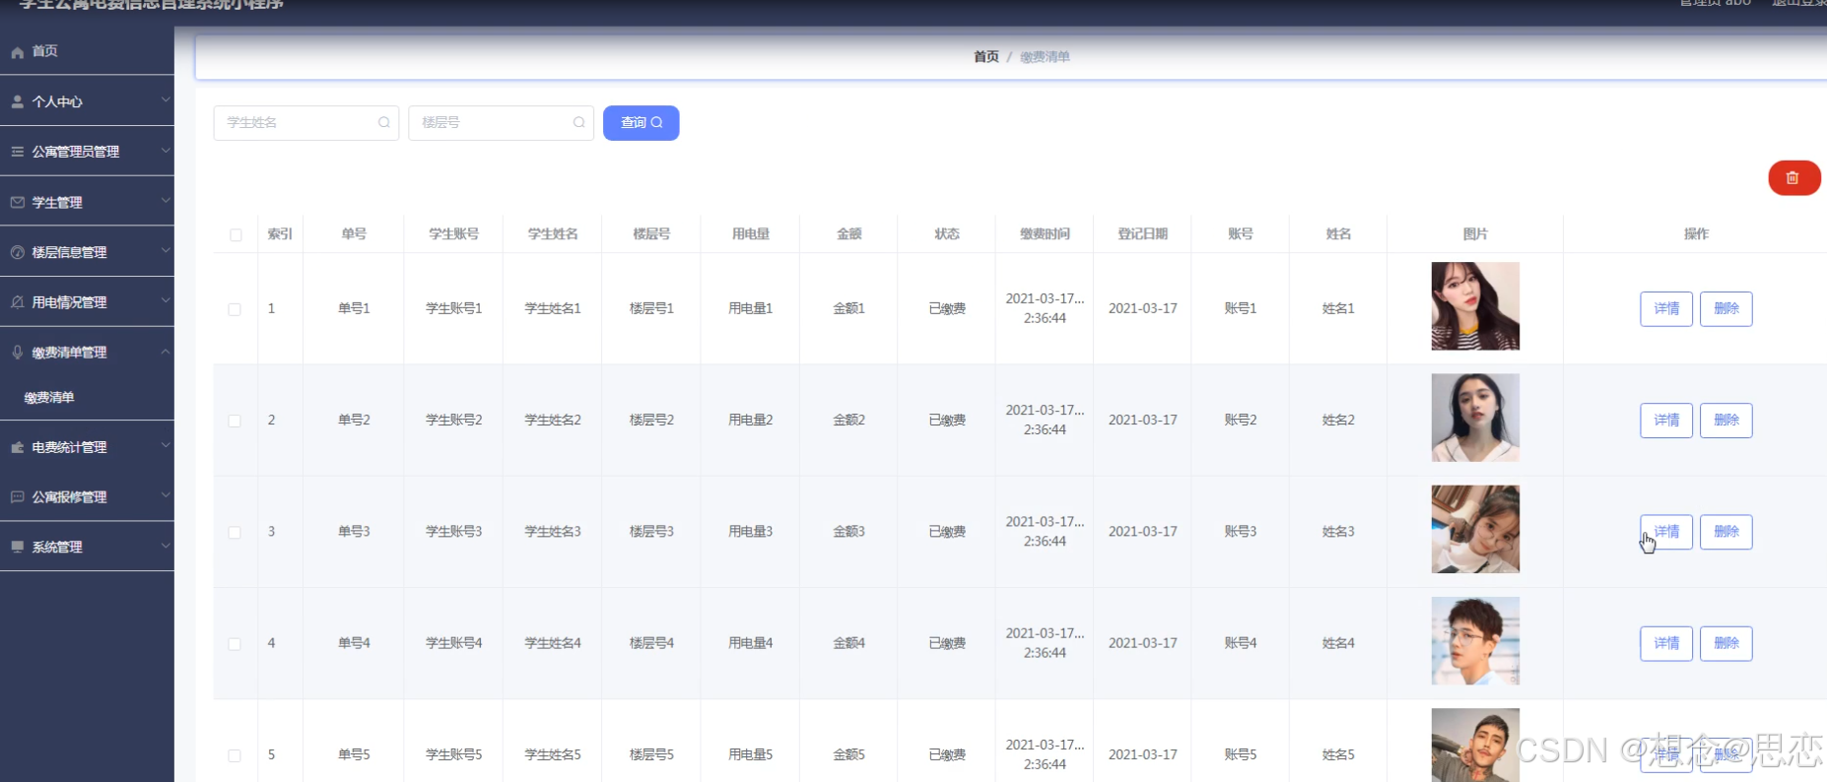Click 已缴费 status in row 单号2
This screenshot has height=782, width=1827.
coord(947,421)
